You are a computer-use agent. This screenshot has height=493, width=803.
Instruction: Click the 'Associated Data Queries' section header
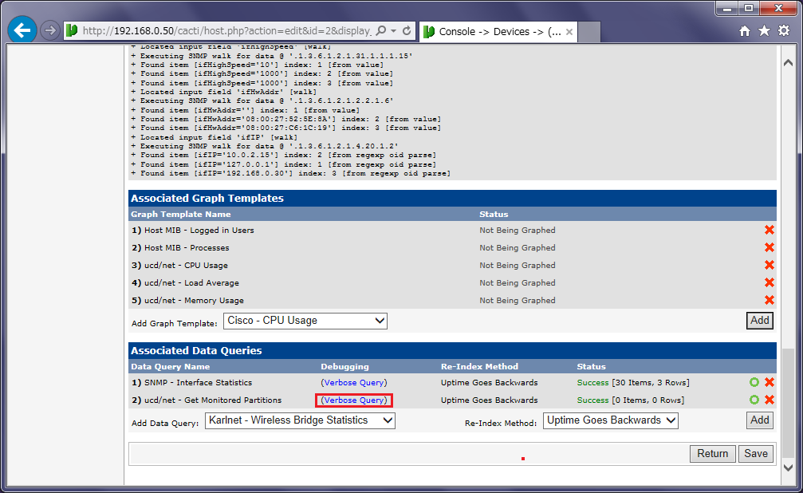[x=452, y=350]
